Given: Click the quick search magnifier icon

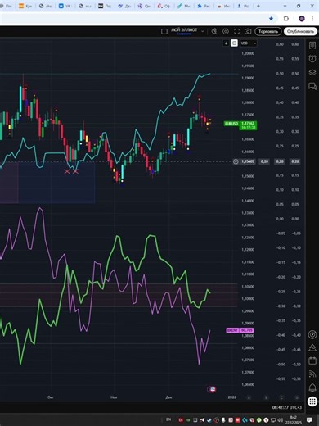Looking at the screenshot, I should click(x=214, y=31).
